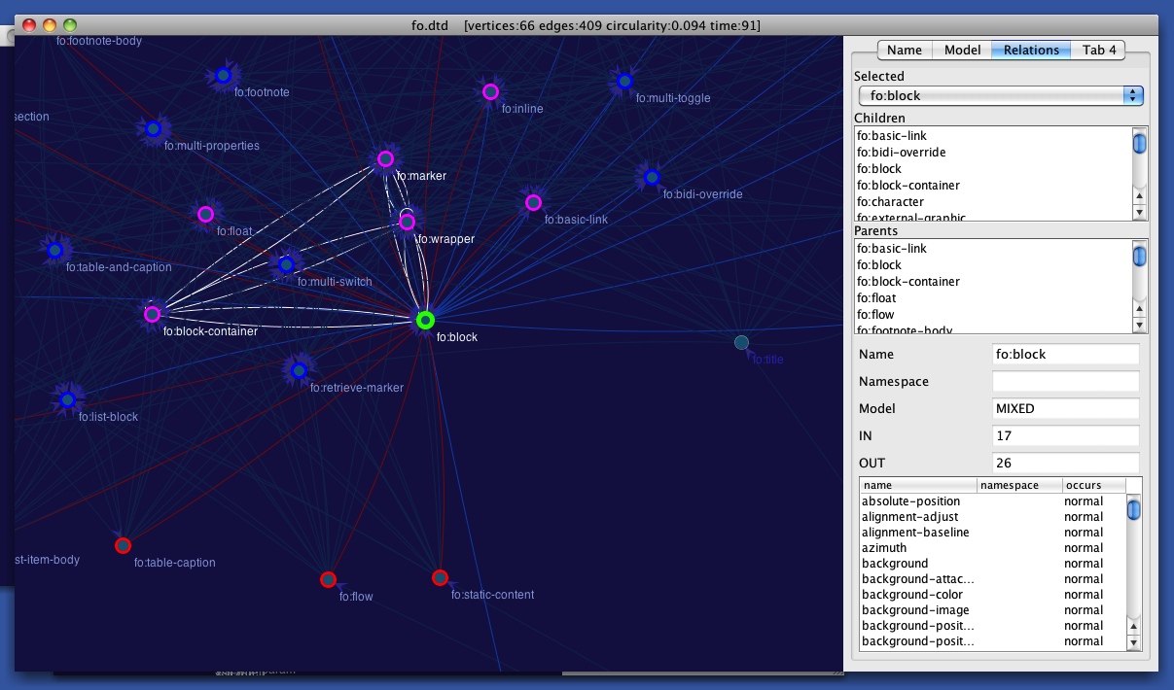Select the fo:inline magenta node
The height and width of the screenshot is (690, 1174).
point(490,91)
